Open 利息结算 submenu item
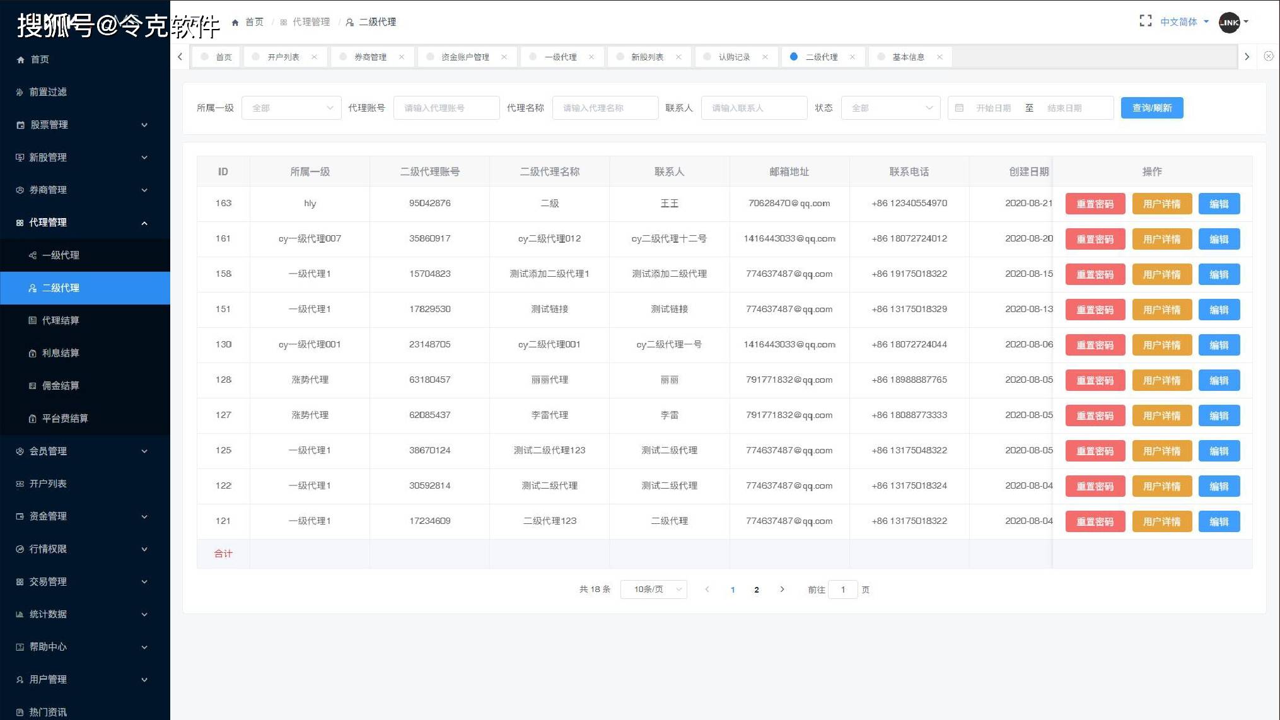1280x720 pixels. (85, 353)
